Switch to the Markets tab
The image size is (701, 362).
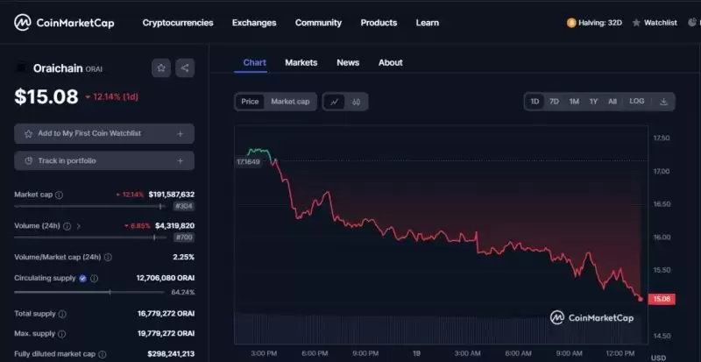pos(301,62)
